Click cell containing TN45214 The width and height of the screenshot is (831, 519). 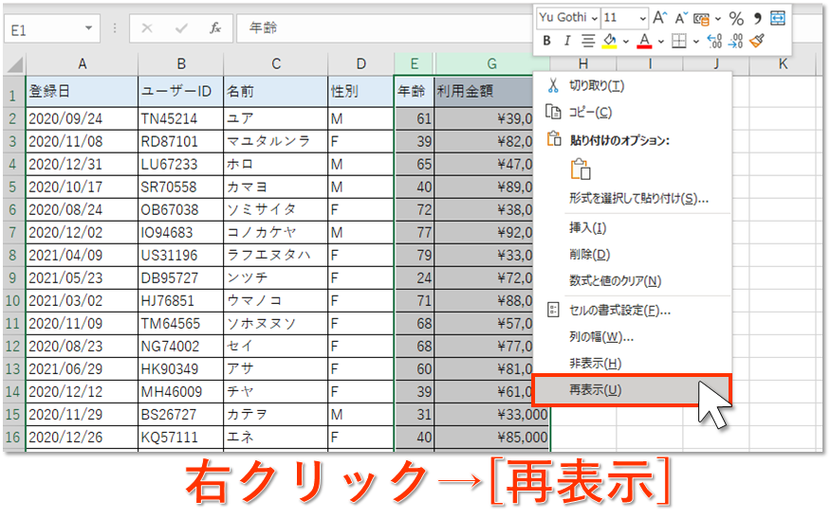coord(181,119)
